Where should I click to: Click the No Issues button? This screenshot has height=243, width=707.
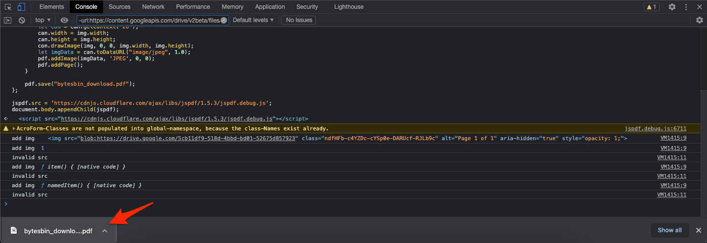point(298,20)
